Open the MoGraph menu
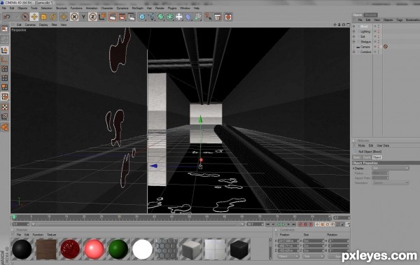The width and height of the screenshot is (420, 265). coord(137,8)
